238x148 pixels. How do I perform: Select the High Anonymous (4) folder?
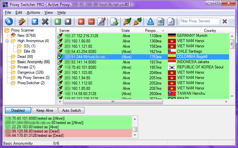[x=33, y=41]
